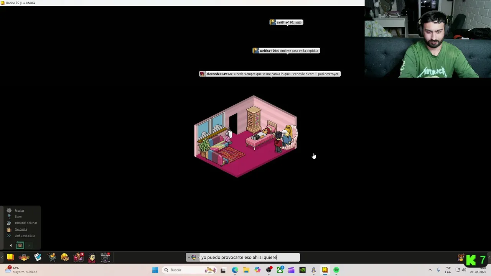Collapse the Habbo toolbar with left chevron
491x276 pixels.
(2, 257)
